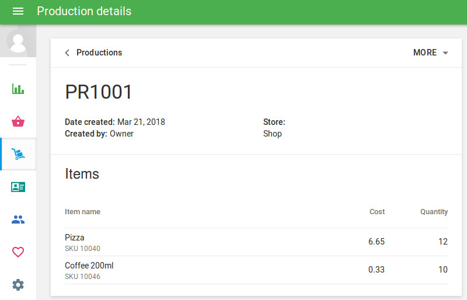467x300 pixels.
Task: Click the Cost column header
Action: pyautogui.click(x=377, y=212)
